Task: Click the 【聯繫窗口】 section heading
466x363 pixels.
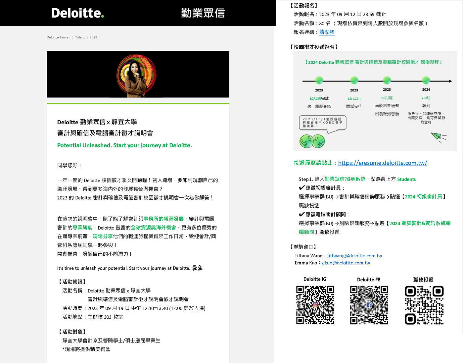Action: (303, 246)
